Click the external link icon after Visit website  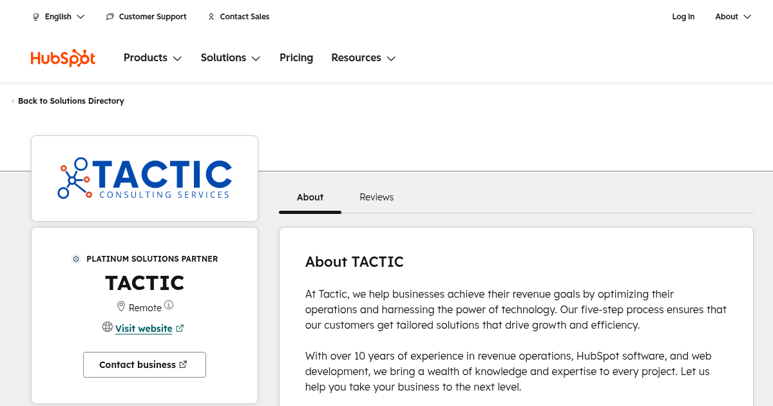coord(180,328)
